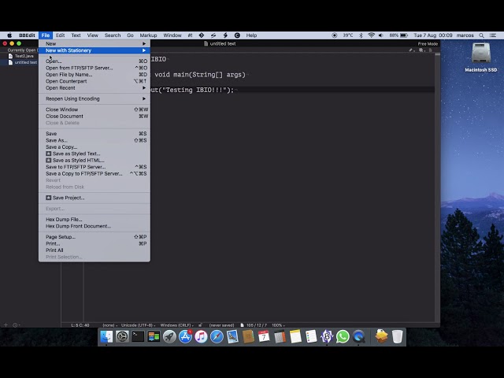This screenshot has width=504, height=378.
Task: Open the 100% zoom popup
Action: click(x=278, y=325)
